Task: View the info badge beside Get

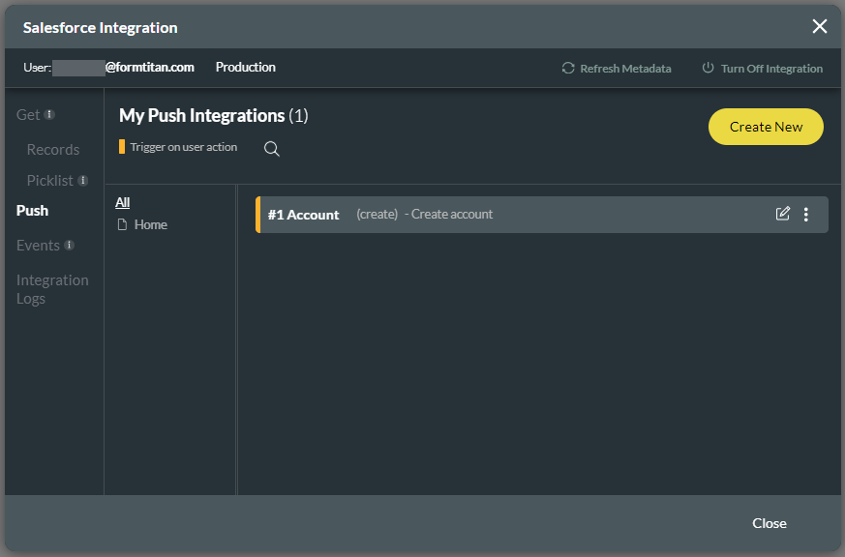Action: click(47, 112)
